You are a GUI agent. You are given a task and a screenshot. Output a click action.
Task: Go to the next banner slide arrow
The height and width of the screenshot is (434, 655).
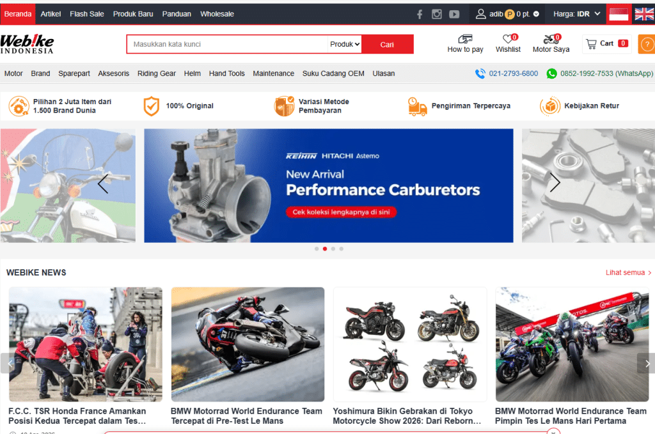click(x=555, y=182)
